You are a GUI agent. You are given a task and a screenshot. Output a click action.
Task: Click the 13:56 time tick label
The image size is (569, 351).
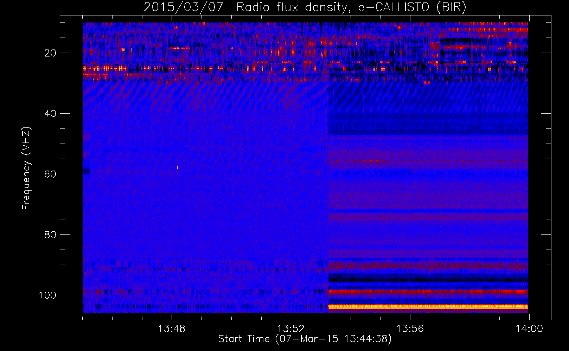click(x=410, y=329)
